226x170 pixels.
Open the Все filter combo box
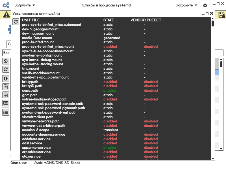coord(6,53)
